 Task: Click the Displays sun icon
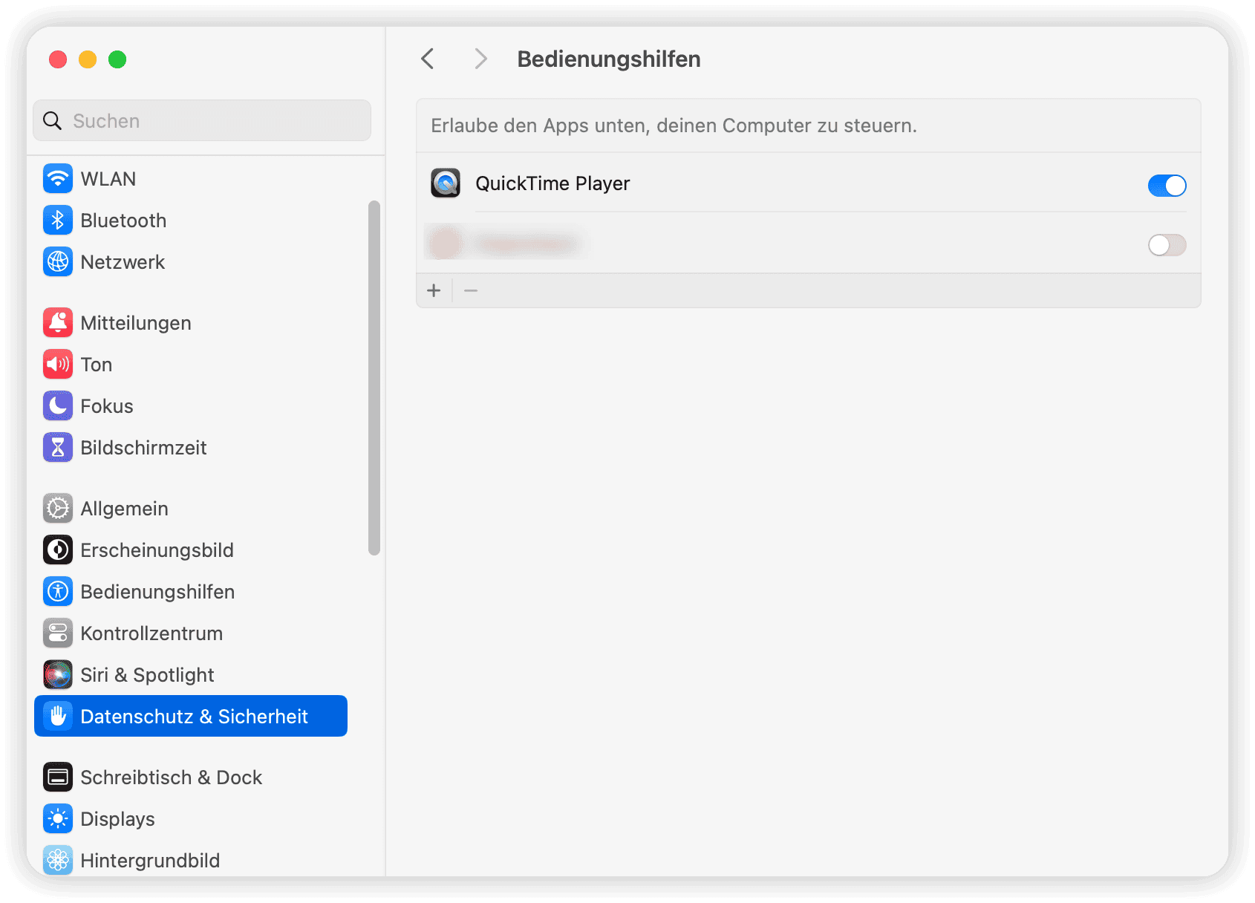58,818
